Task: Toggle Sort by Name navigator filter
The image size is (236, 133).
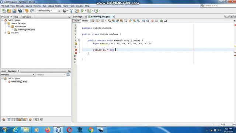Action: [36, 120]
